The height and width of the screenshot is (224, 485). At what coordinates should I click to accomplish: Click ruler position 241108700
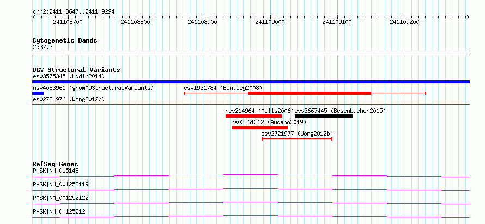(68, 22)
